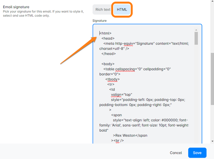214x159 pixels.
Task: Click the opening <head> tag line
Action: click(108, 38)
